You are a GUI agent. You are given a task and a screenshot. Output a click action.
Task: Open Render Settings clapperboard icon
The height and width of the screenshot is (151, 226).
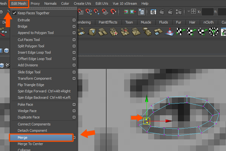click(x=179, y=12)
